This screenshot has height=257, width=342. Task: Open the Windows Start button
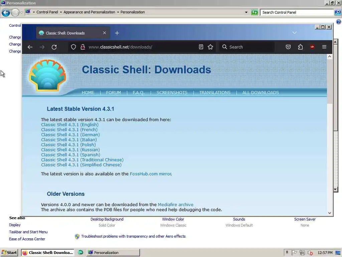pyautogui.click(x=9, y=253)
